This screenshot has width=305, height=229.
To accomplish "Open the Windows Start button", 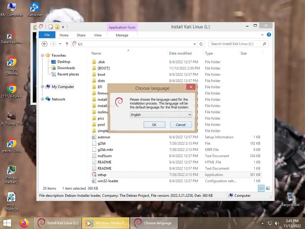I will tap(7, 223).
